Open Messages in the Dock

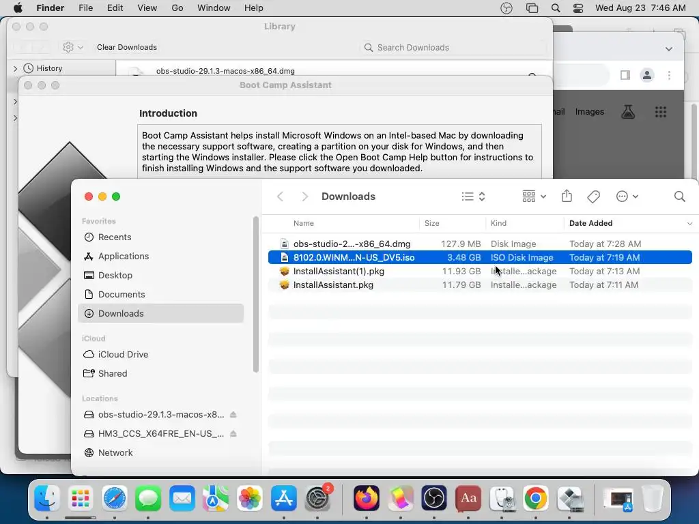(x=148, y=498)
